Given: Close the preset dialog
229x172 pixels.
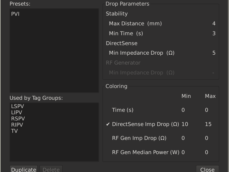Looking at the screenshot, I should 207,169.
